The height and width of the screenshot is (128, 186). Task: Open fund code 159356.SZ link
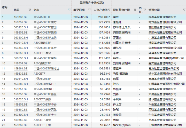21,120
